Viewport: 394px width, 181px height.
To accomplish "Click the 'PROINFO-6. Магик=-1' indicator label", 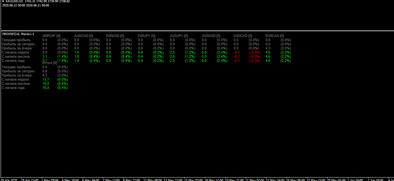I will 18,34.
